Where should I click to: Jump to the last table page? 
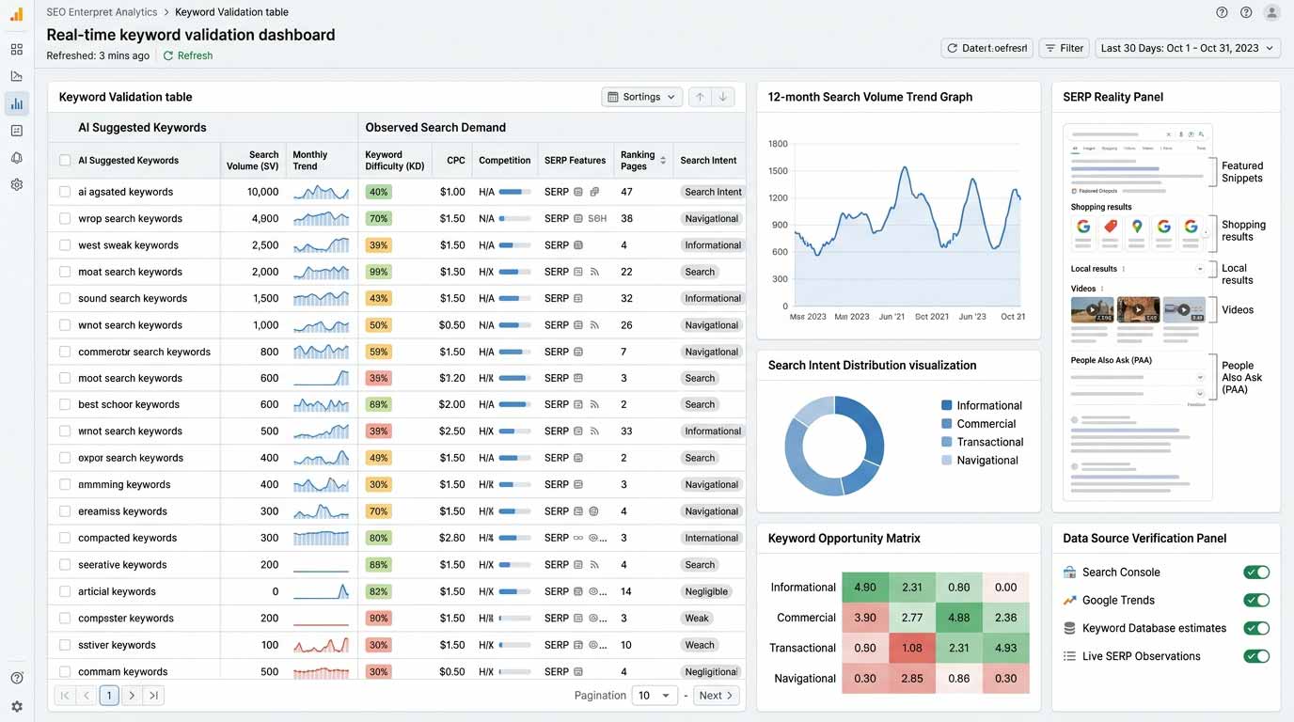coord(154,696)
